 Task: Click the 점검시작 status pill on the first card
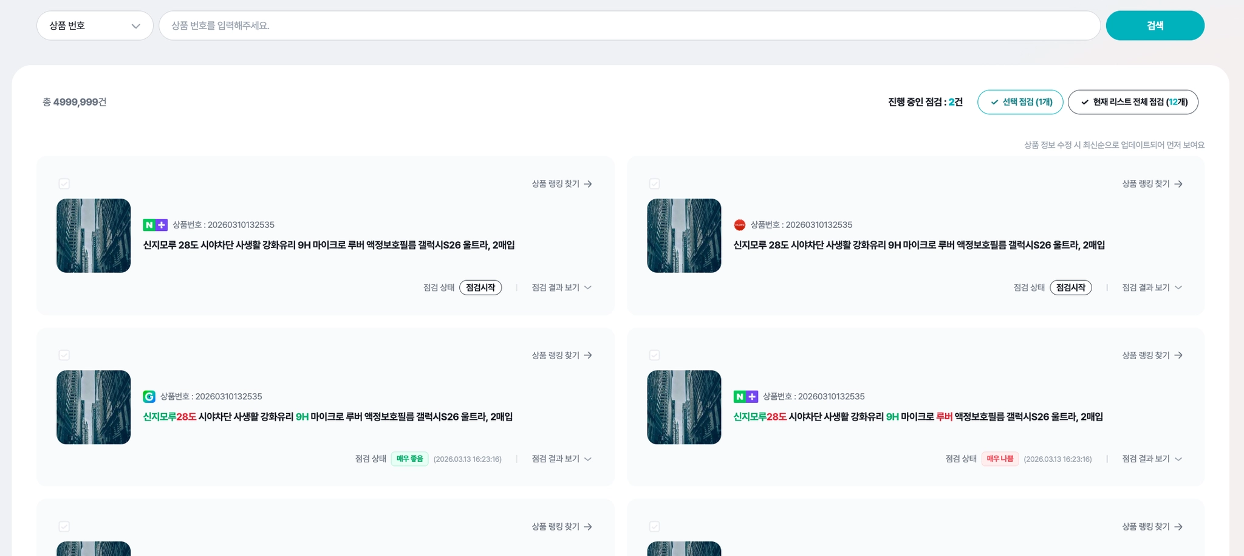(x=480, y=287)
